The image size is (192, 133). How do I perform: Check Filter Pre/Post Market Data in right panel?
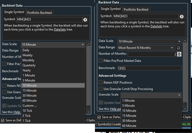pos(101,61)
